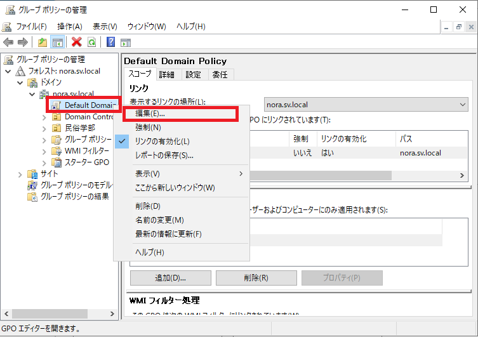Collapse the フォレスト: nora.sv.local node
The height and width of the screenshot is (337, 478).
tap(8, 71)
